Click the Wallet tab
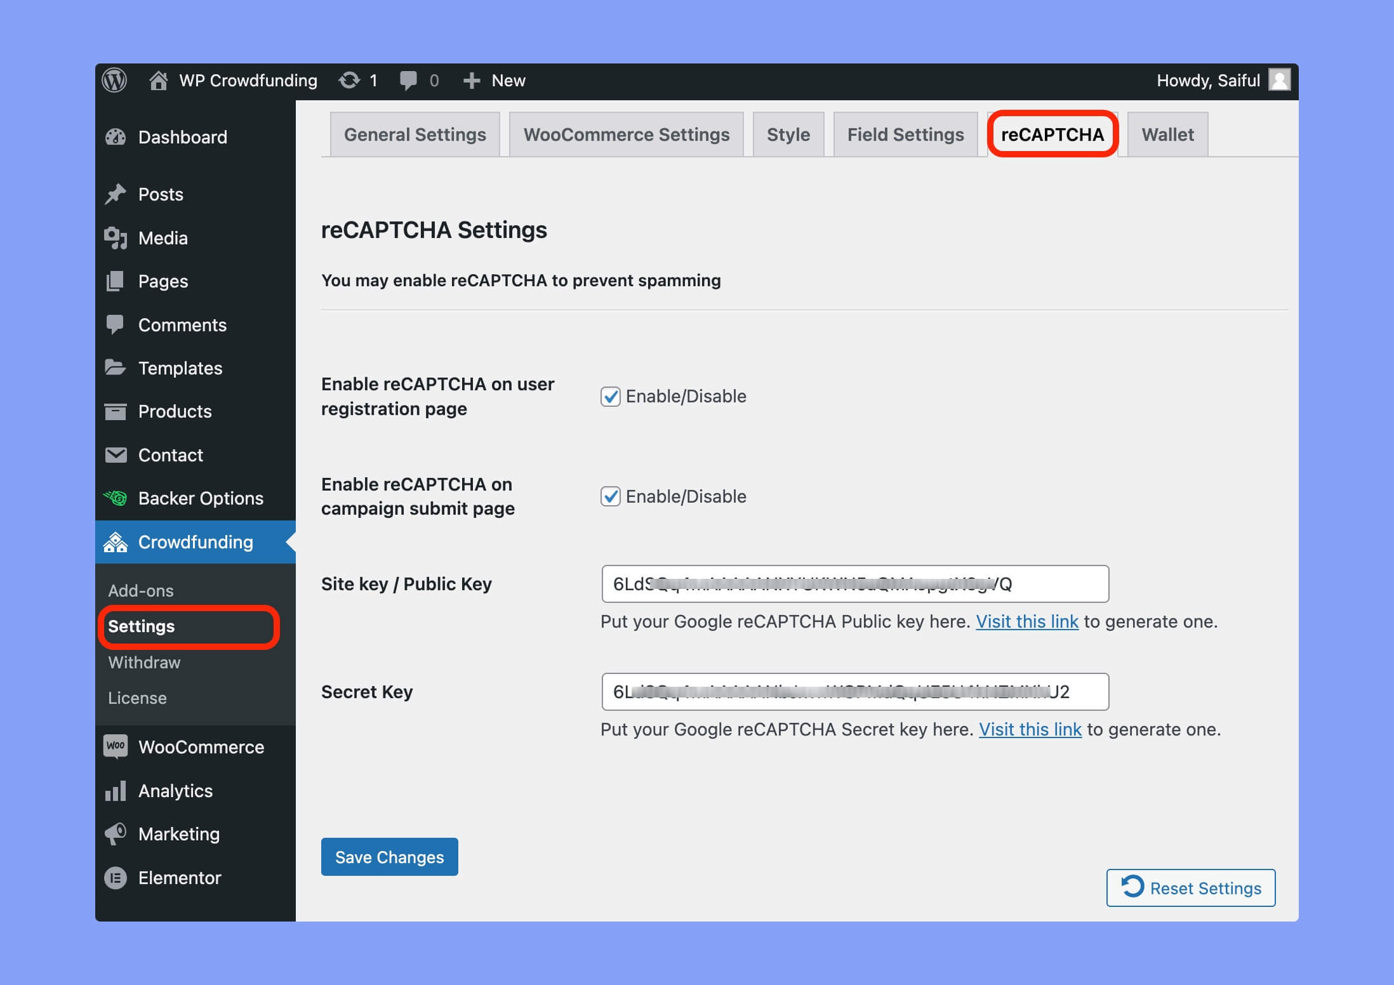This screenshot has width=1394, height=985. click(x=1167, y=135)
